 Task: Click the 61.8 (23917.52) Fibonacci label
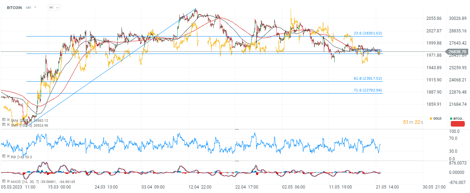point(368,79)
